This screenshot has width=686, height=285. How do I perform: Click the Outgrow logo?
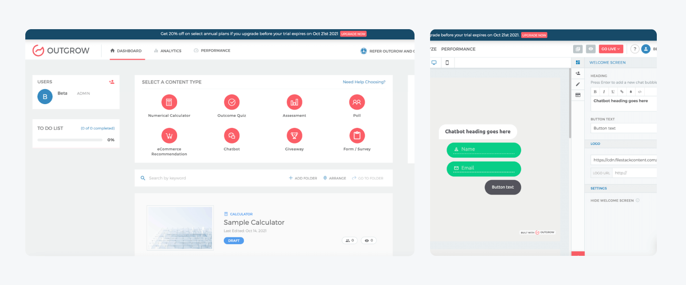(x=61, y=51)
